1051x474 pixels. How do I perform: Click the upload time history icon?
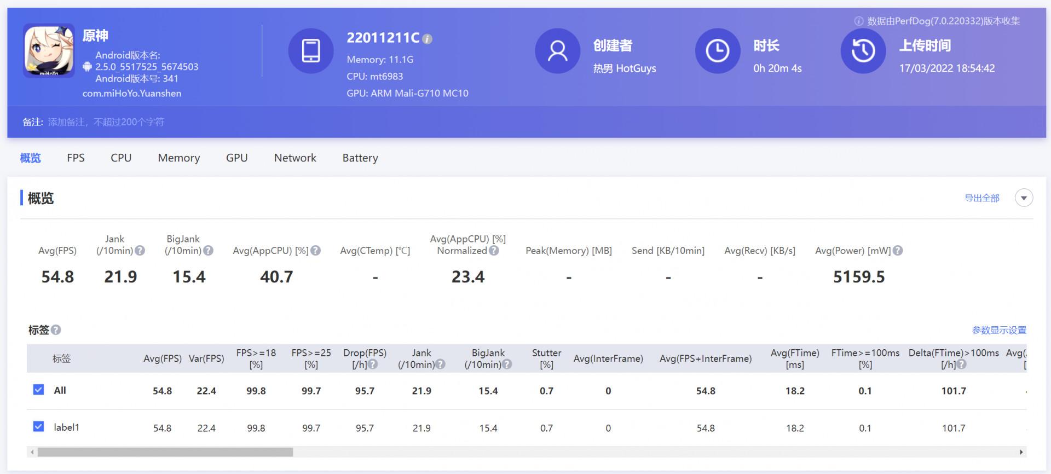[863, 51]
